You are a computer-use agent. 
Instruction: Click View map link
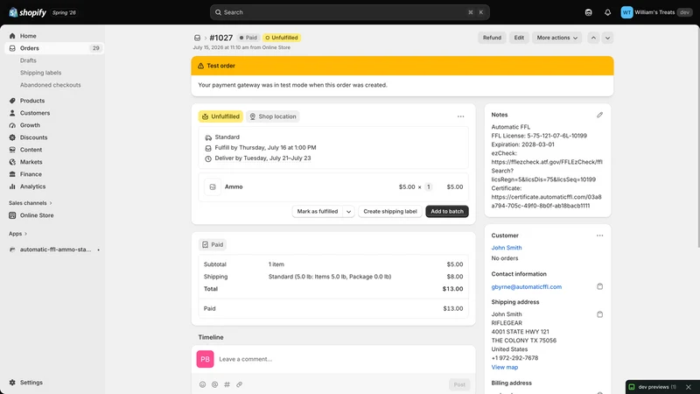(x=505, y=367)
